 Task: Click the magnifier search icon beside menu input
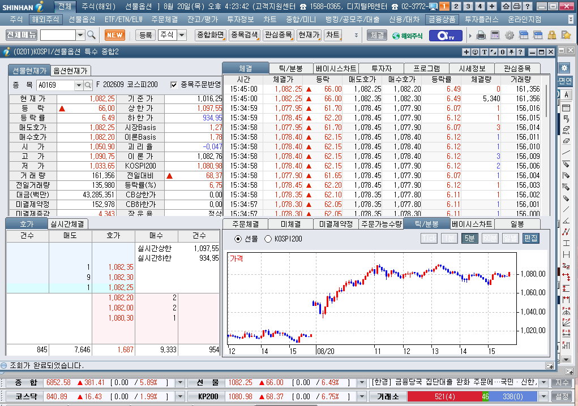tap(91, 35)
